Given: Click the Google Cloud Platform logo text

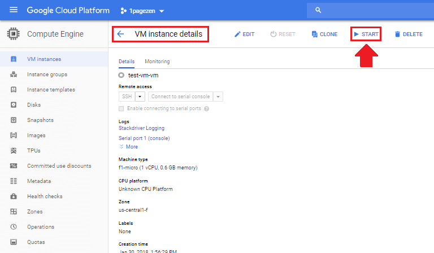Looking at the screenshot, I should (x=68, y=11).
